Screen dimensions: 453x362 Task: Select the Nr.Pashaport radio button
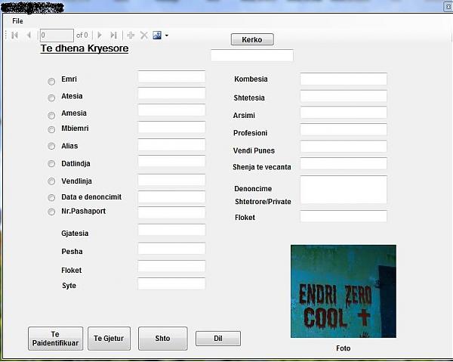click(x=51, y=212)
